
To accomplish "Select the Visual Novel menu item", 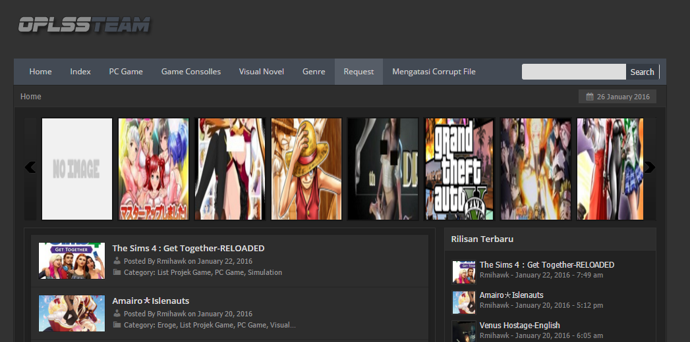I will coord(262,72).
